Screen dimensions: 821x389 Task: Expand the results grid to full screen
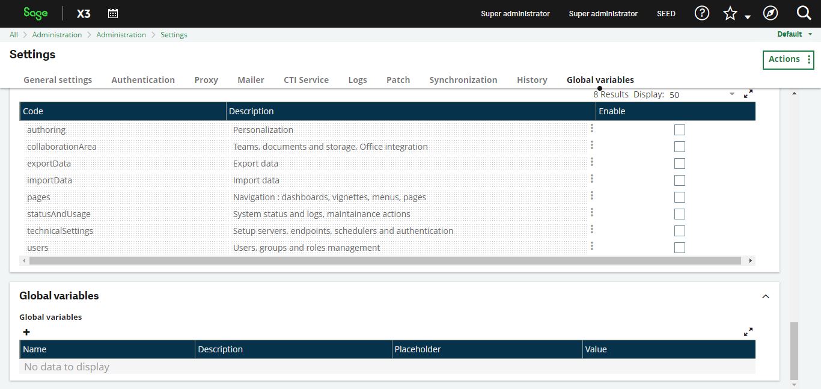pyautogui.click(x=748, y=94)
